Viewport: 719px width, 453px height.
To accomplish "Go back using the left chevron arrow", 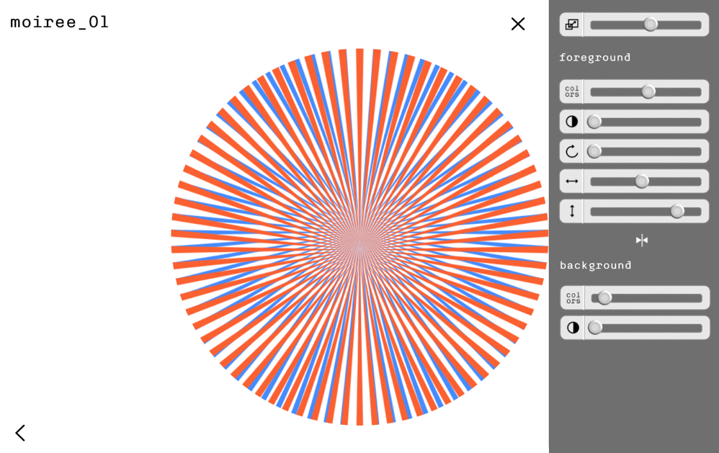I will tap(20, 433).
